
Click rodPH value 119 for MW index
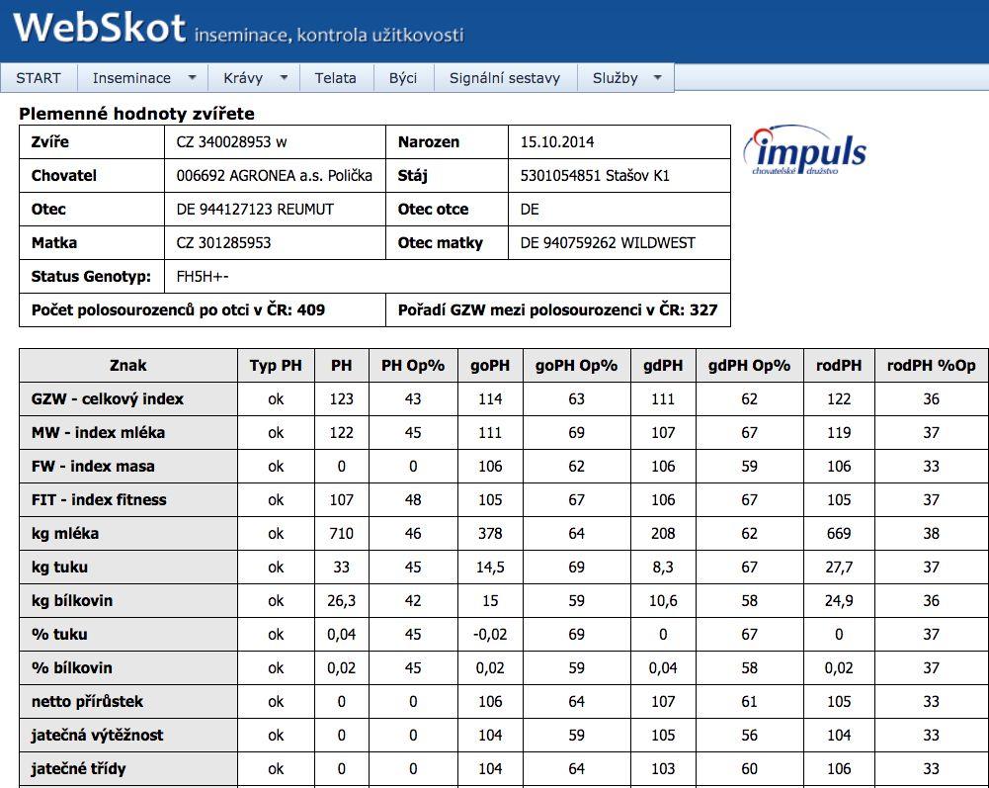click(x=839, y=432)
